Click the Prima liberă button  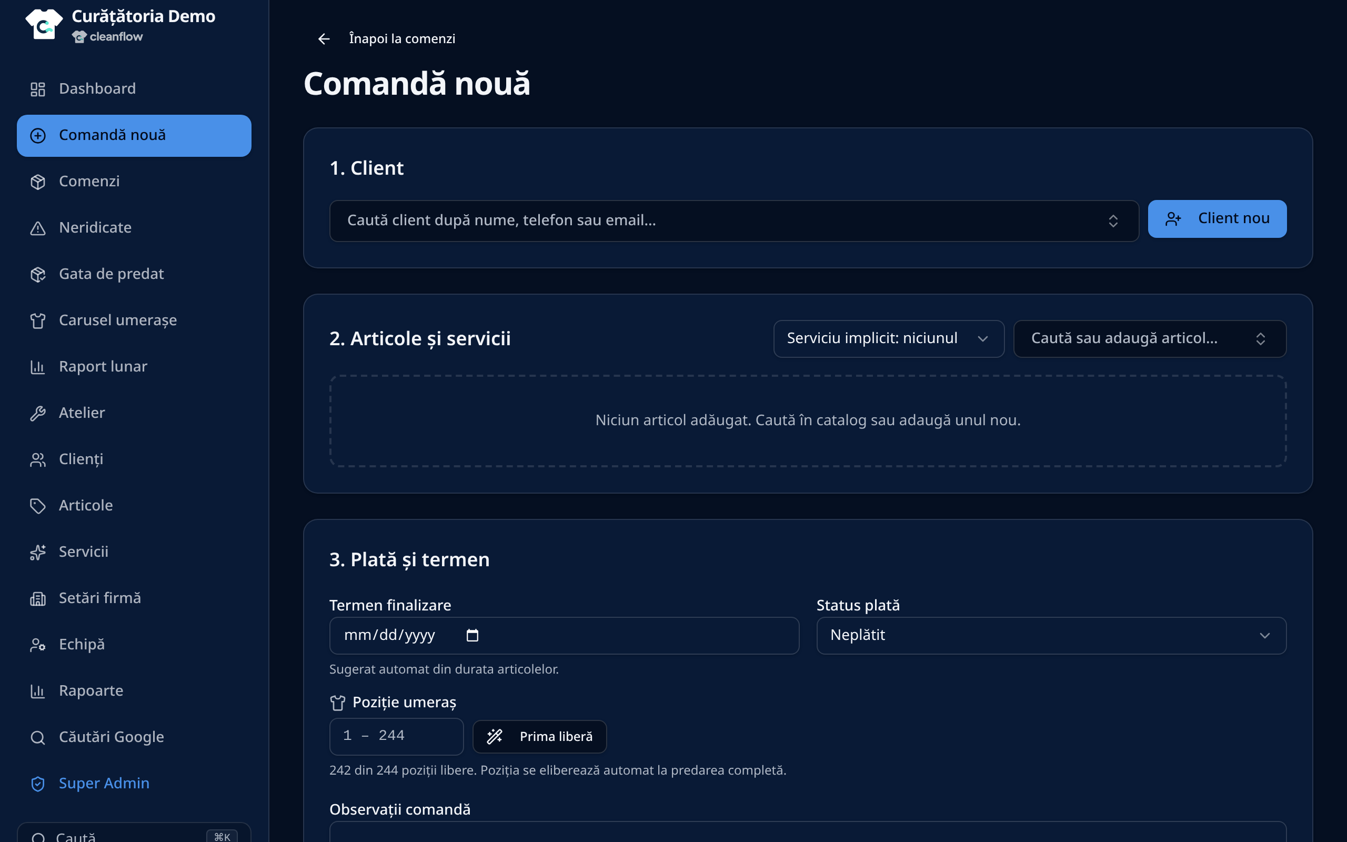[x=539, y=737]
